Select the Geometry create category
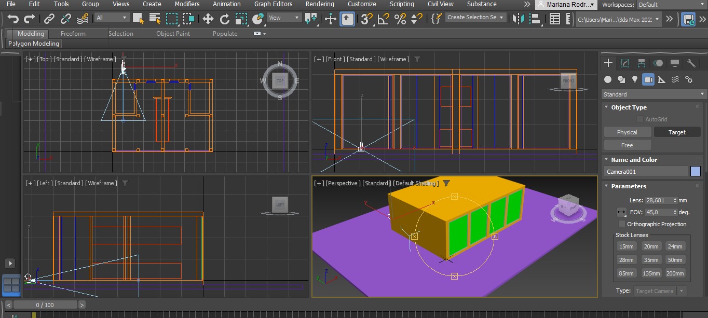 [x=608, y=79]
